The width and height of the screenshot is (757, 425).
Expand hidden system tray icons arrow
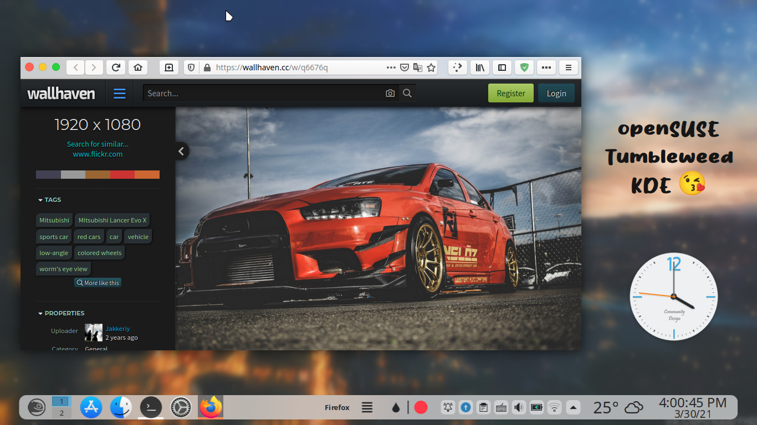574,408
